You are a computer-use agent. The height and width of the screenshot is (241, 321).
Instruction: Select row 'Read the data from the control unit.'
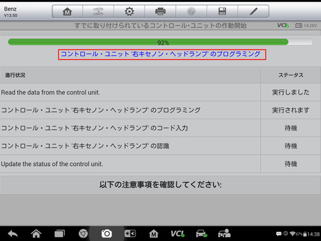(130, 92)
